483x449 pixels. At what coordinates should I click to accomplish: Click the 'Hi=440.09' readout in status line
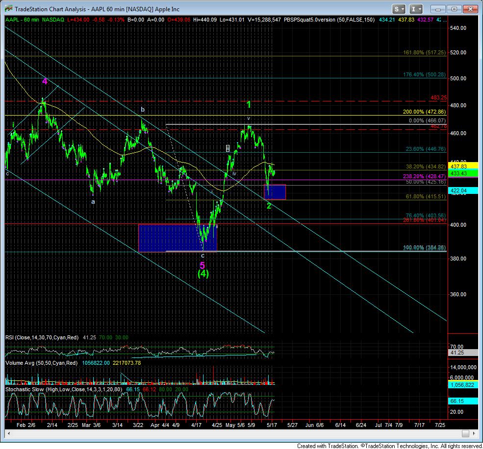pyautogui.click(x=205, y=20)
